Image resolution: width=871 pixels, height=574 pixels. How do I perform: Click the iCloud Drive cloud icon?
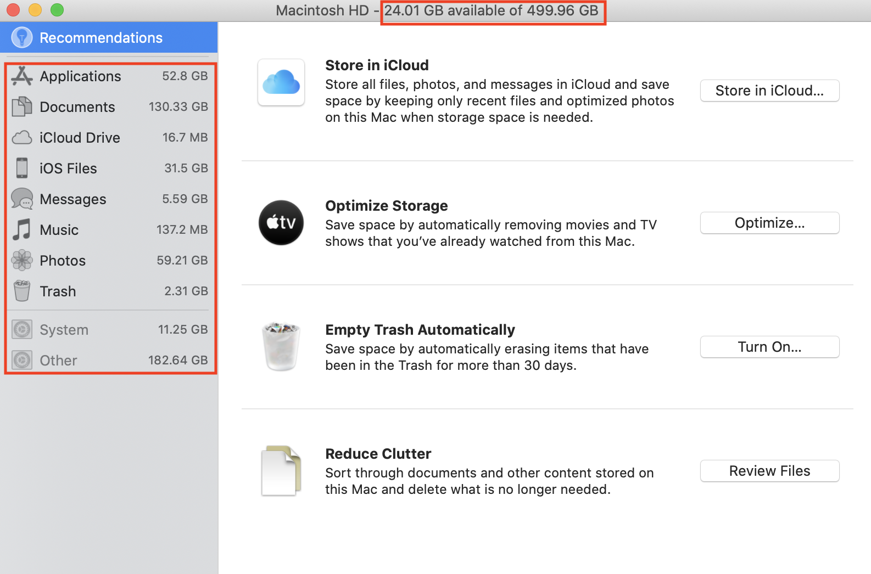(22, 137)
